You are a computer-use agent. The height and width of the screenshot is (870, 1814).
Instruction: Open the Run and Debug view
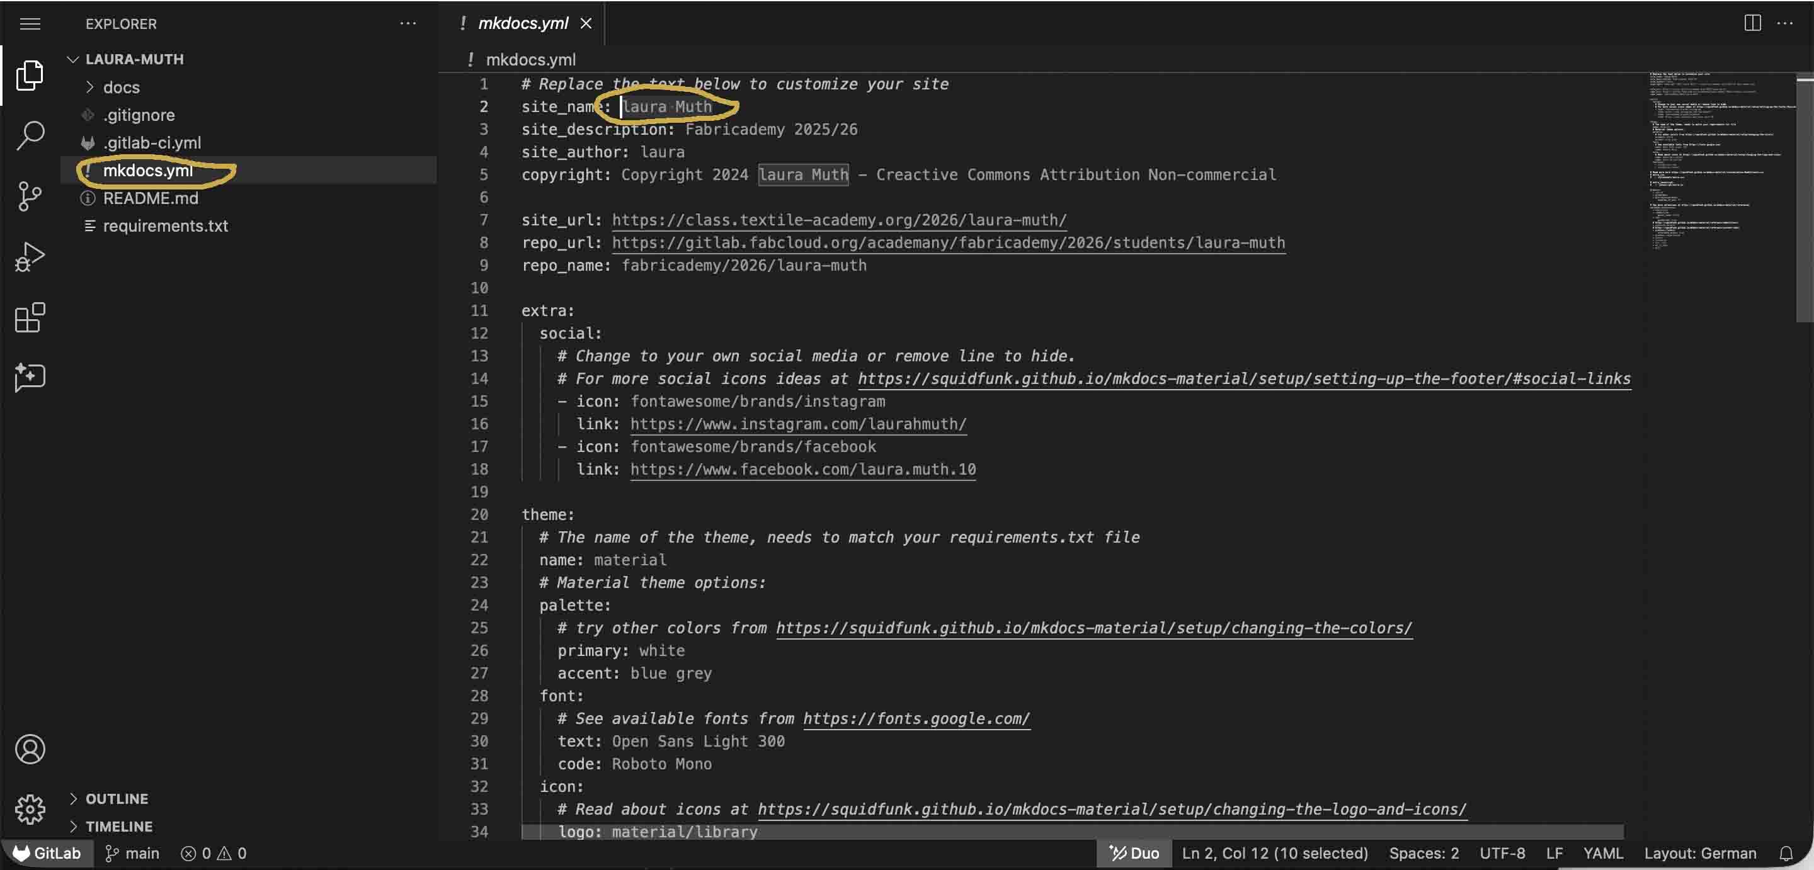30,257
